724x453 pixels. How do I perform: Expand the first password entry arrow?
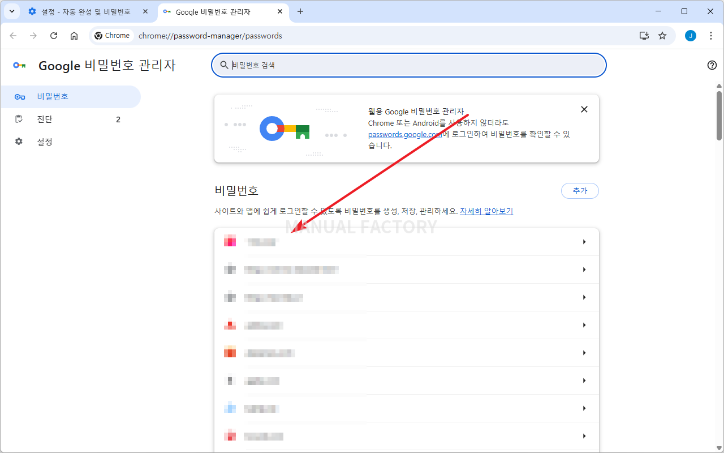[x=584, y=242]
